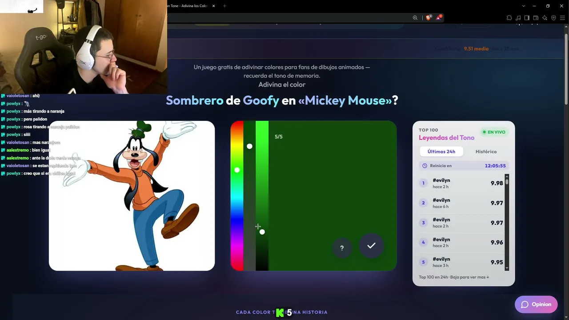Open a new browser tab
This screenshot has height=320, width=569.
[224, 6]
